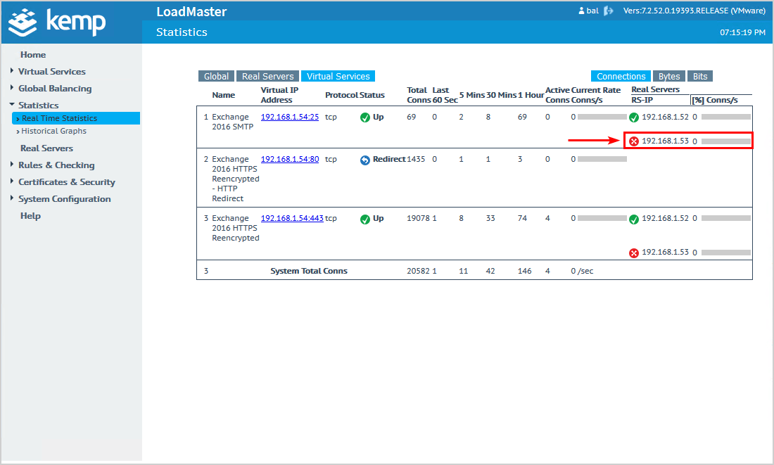Collapse the Statistics menu arrow
The image size is (774, 465).
click(12, 105)
